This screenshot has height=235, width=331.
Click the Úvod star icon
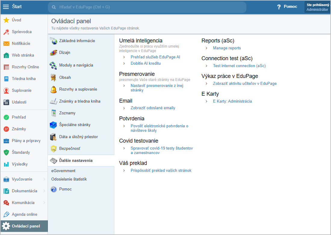tap(6, 20)
